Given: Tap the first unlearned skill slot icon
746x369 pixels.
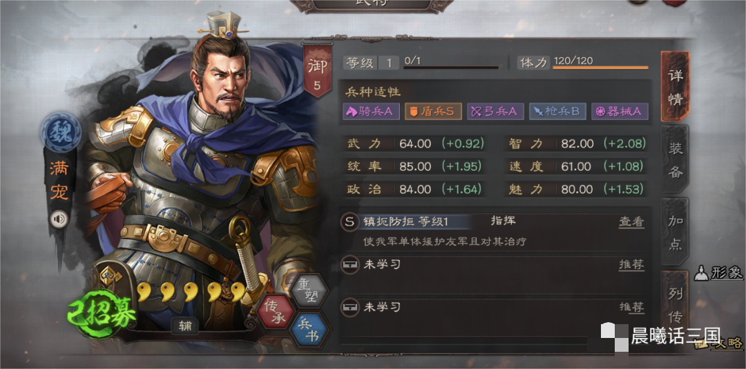Looking at the screenshot, I should [x=350, y=264].
